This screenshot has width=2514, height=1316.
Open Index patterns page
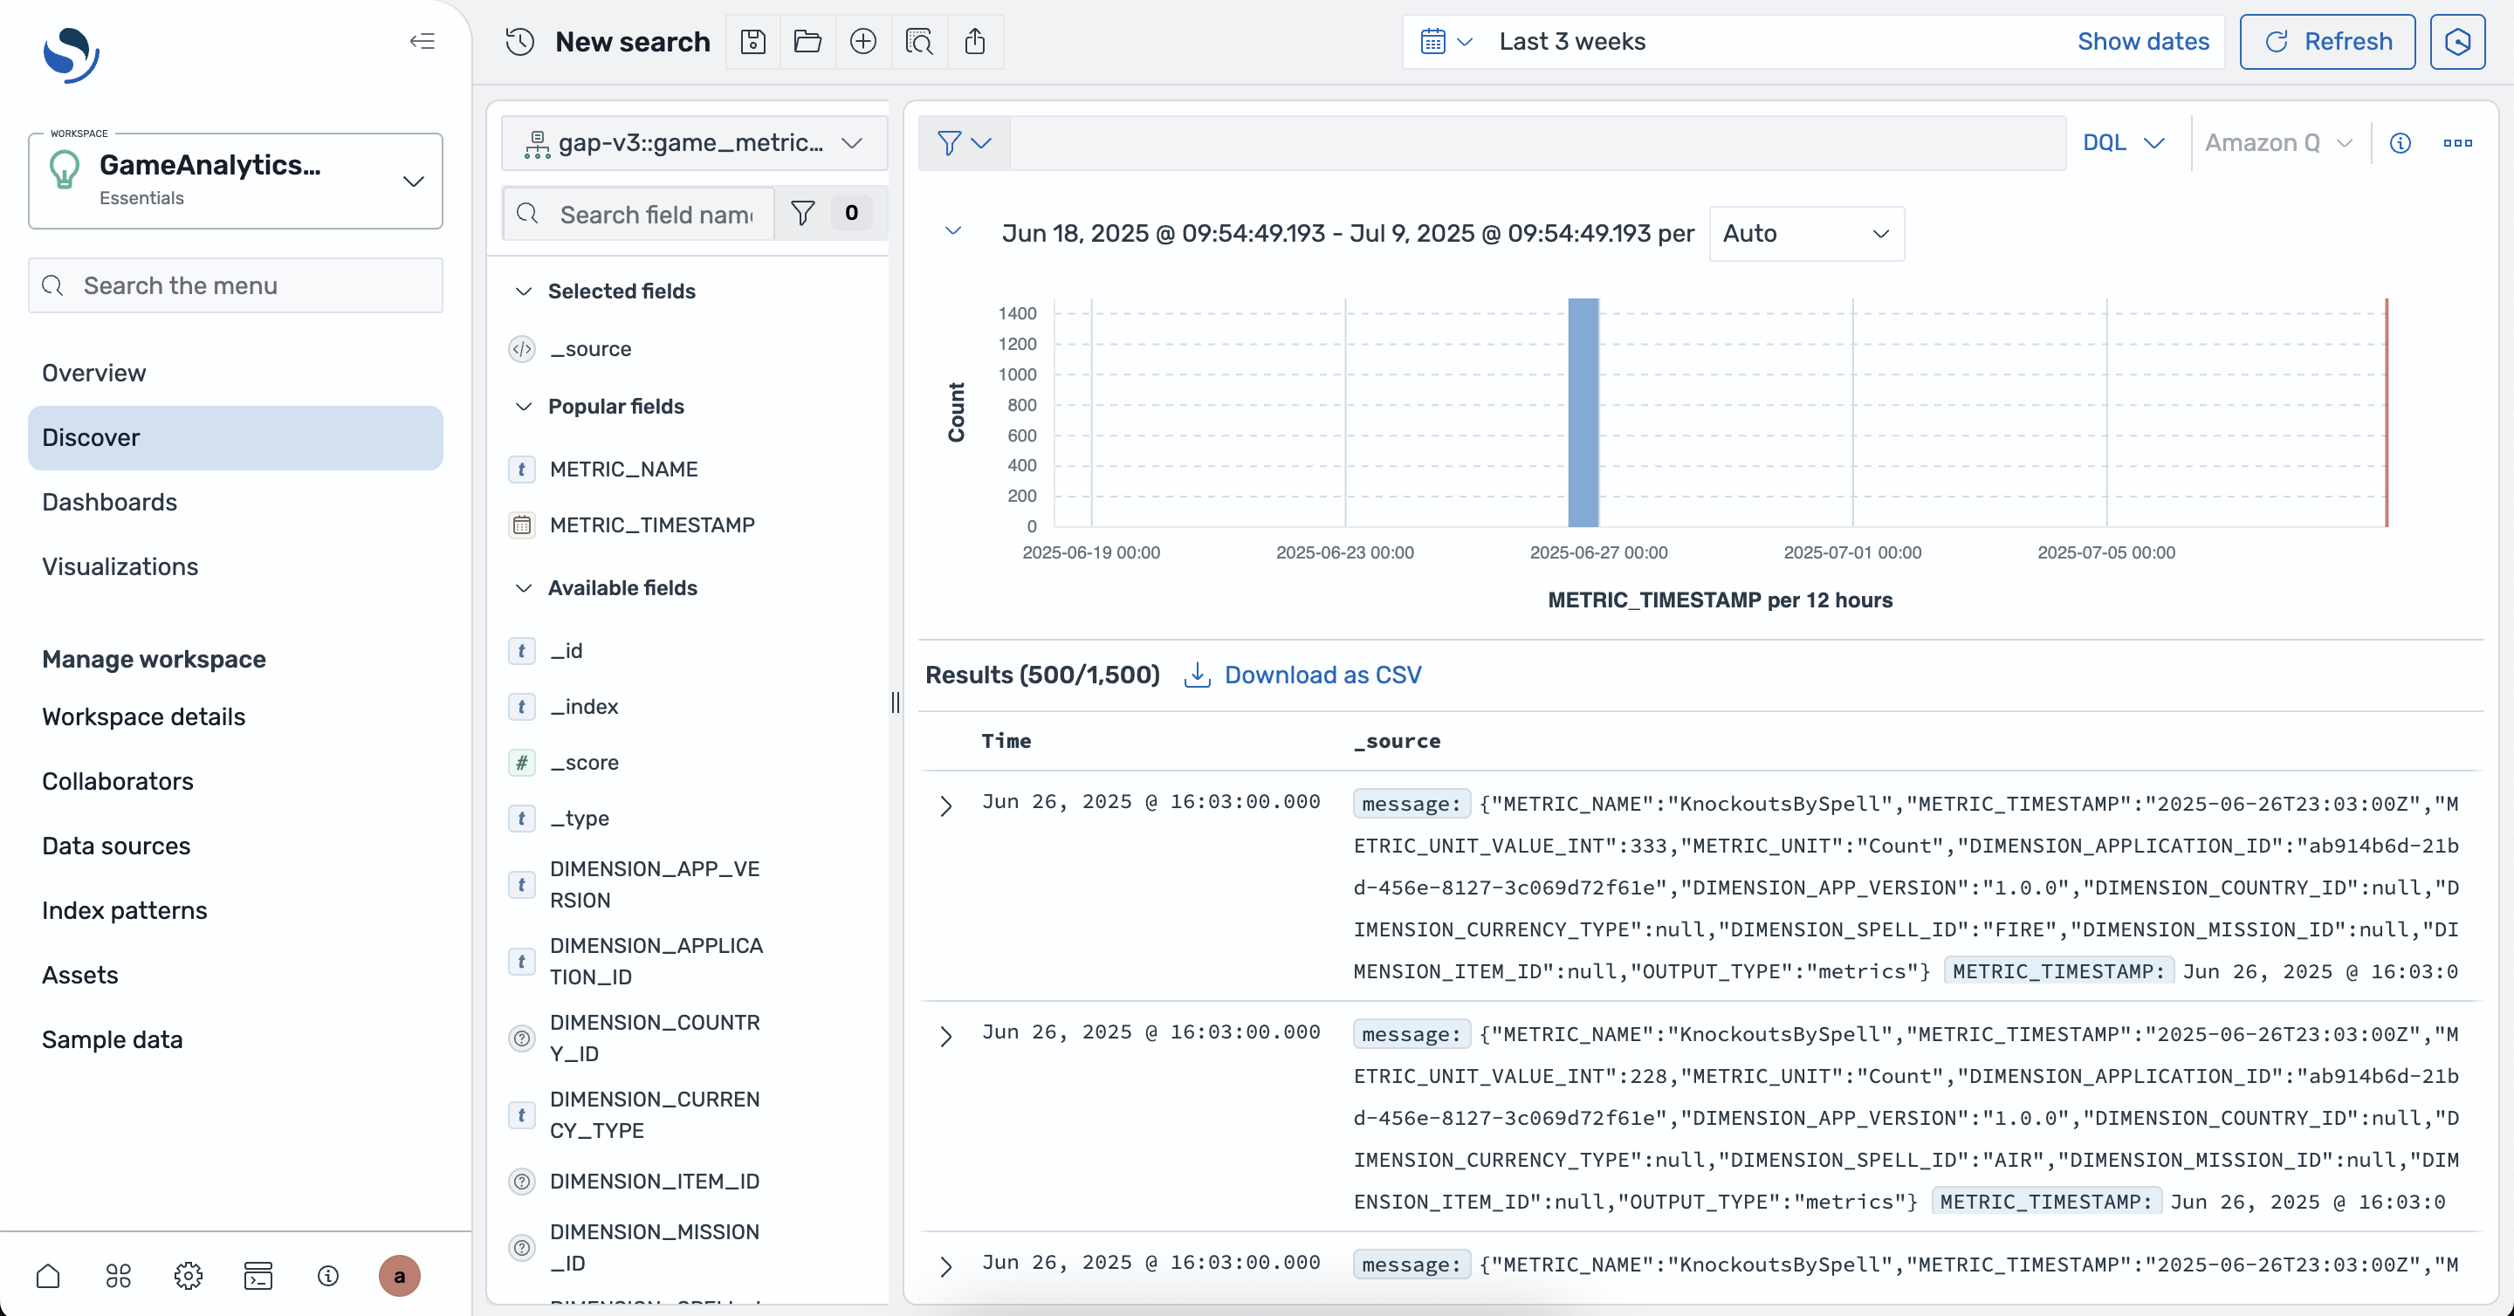pyautogui.click(x=125, y=909)
